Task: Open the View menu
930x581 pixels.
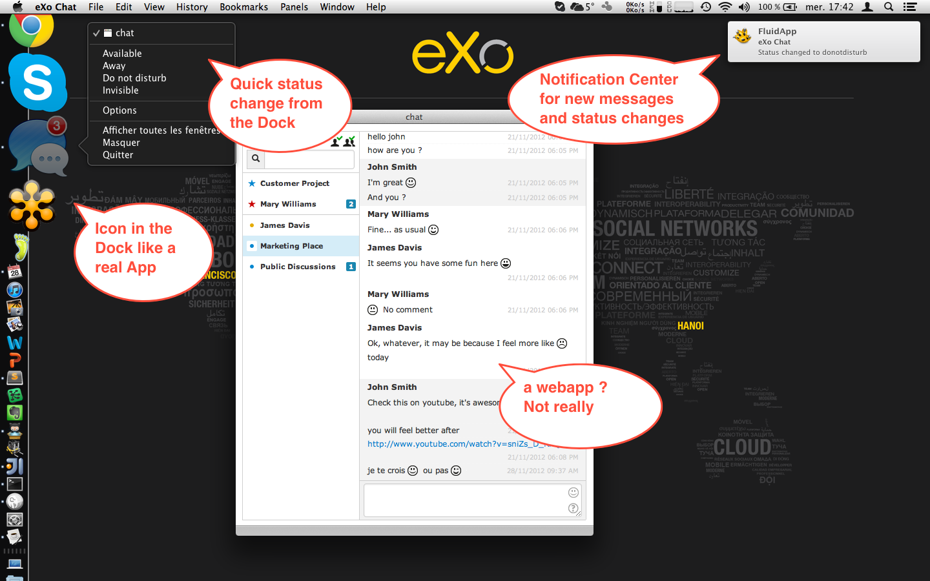Action: 154,7
